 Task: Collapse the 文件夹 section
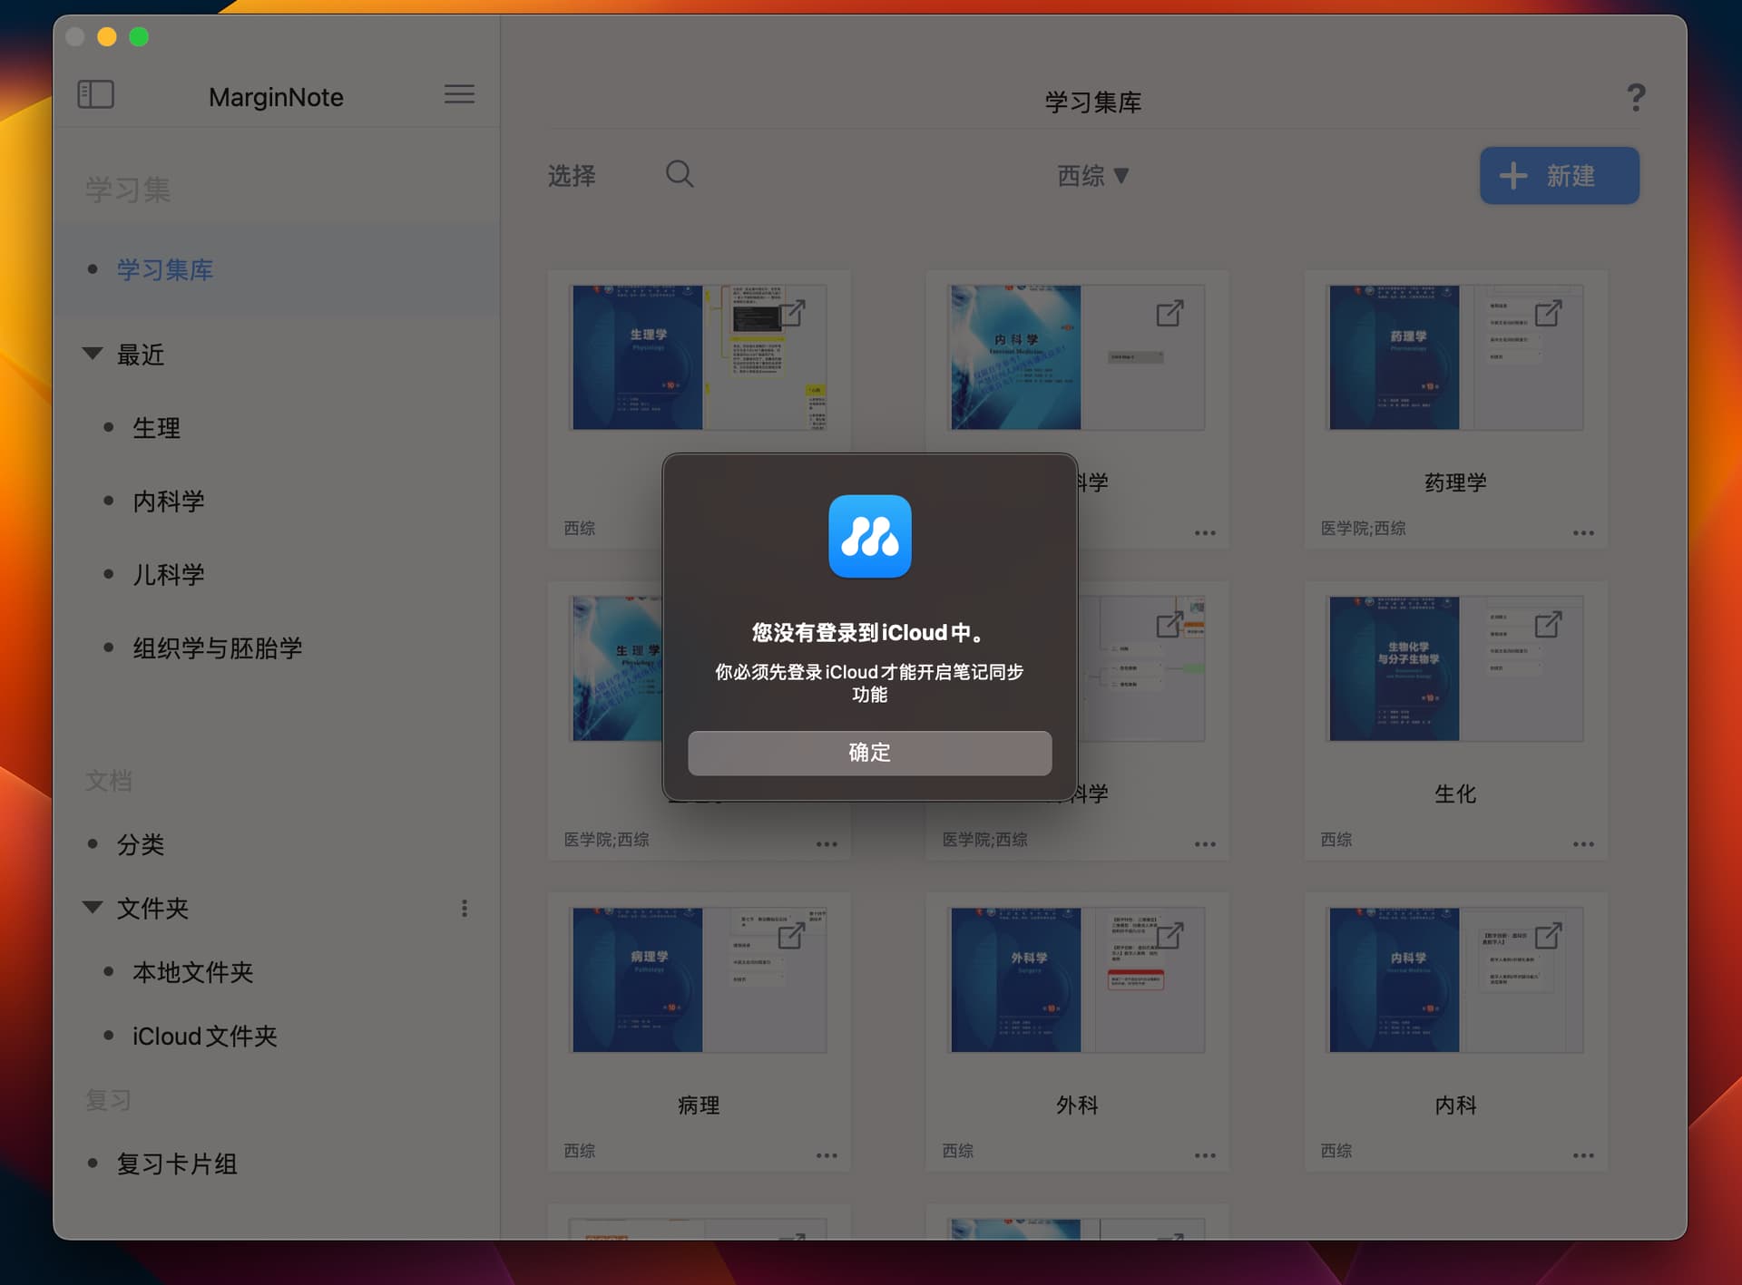[x=93, y=907]
